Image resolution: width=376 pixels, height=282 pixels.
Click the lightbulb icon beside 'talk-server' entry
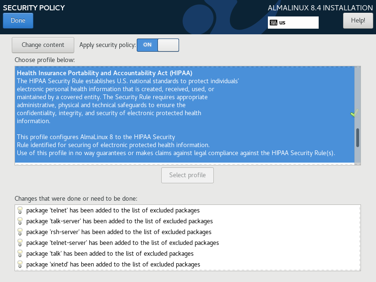[x=20, y=221]
